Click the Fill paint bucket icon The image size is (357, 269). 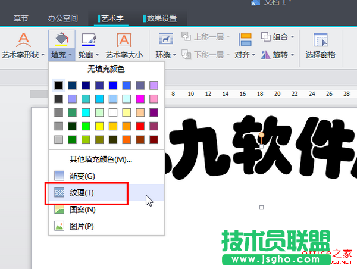coord(62,39)
